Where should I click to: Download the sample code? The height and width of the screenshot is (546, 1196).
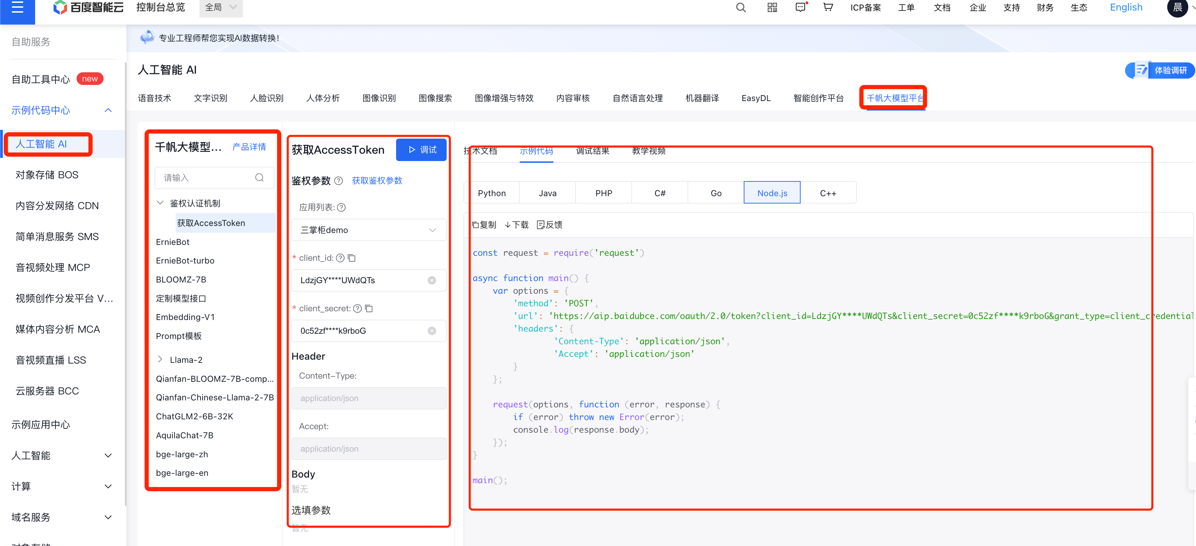[516, 225]
